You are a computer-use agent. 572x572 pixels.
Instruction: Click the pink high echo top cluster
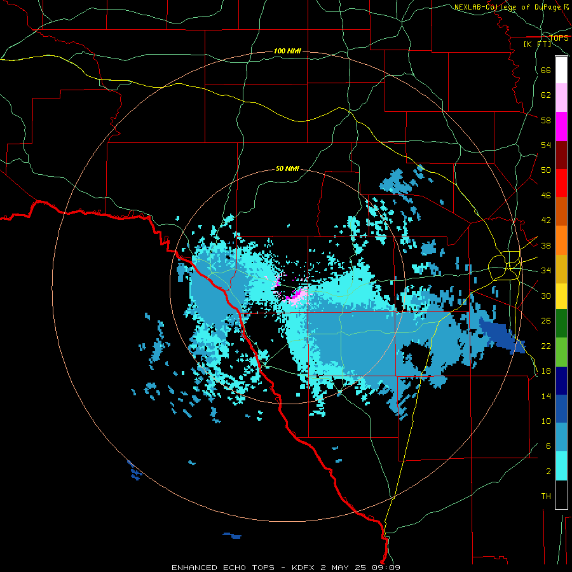pos(297,294)
